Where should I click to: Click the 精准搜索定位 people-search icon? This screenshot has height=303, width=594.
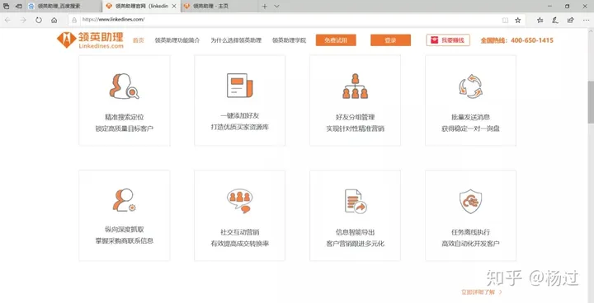125,86
